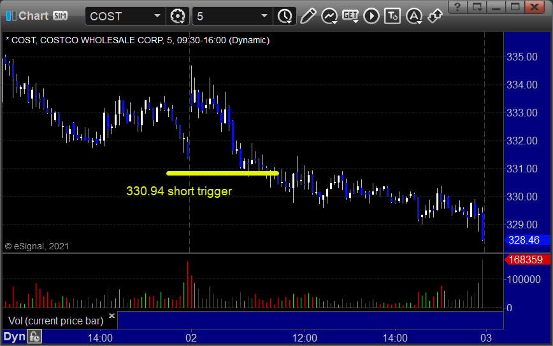Minimize the chart window
The image size is (553, 346).
point(496,7)
